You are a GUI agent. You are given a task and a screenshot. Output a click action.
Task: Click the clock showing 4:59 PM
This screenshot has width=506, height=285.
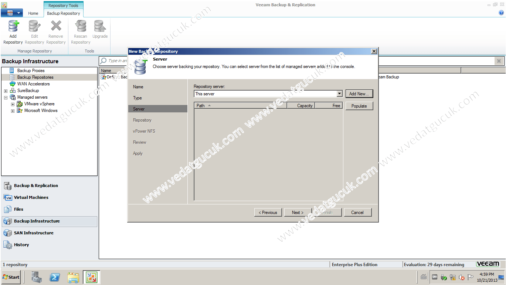pyautogui.click(x=487, y=274)
